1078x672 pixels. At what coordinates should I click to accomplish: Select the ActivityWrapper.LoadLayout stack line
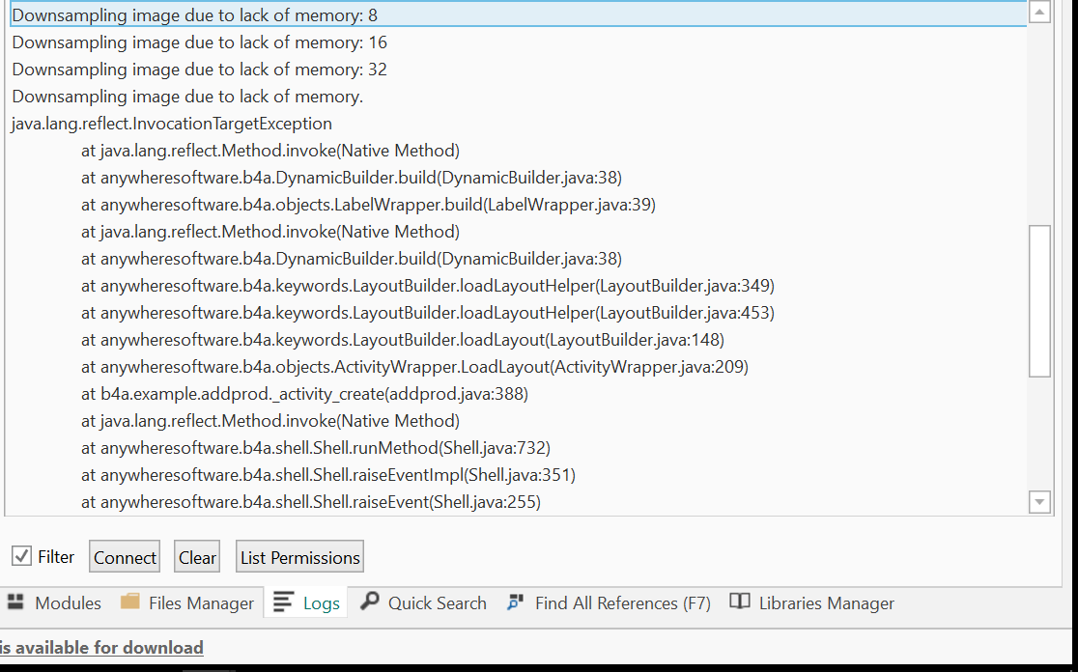click(x=414, y=367)
